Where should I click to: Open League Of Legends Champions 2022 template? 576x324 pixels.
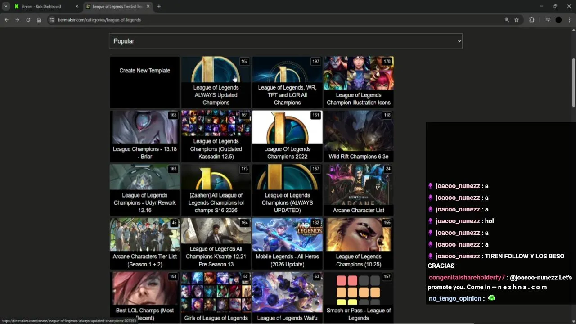tap(287, 136)
